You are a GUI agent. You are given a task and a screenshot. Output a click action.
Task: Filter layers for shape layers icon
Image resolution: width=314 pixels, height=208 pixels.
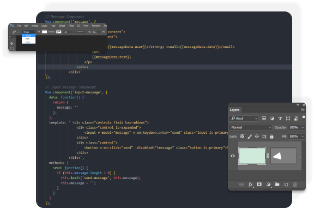[x=288, y=118]
